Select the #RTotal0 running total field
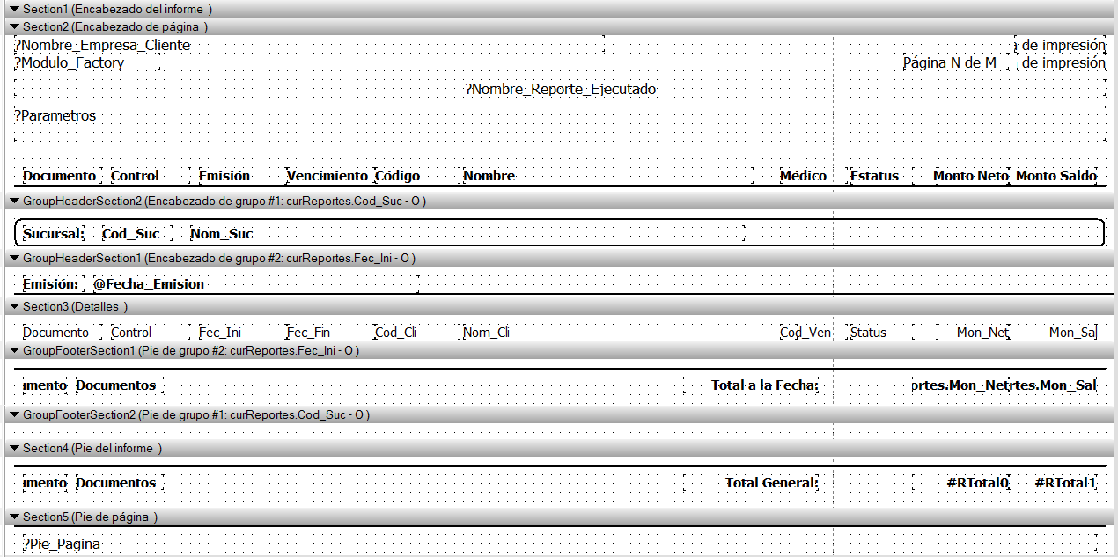The height and width of the screenshot is (557, 1118). [x=960, y=483]
